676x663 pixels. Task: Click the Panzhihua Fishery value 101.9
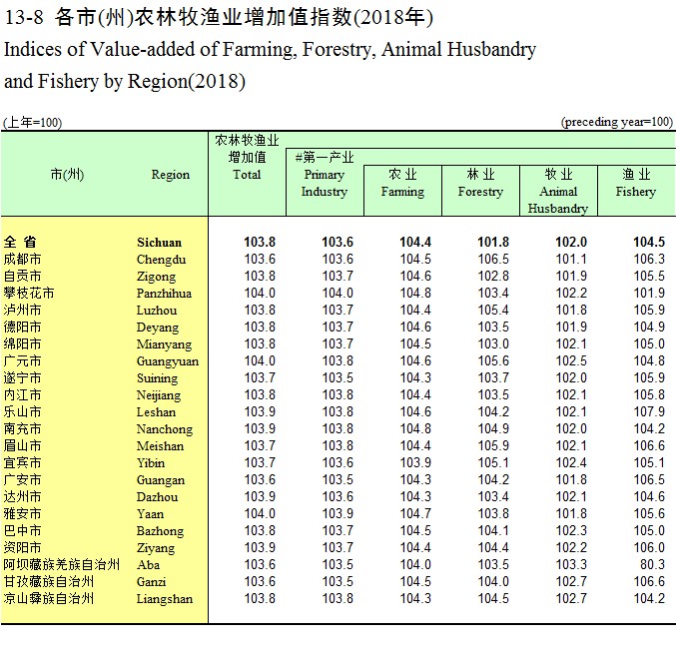click(x=649, y=294)
